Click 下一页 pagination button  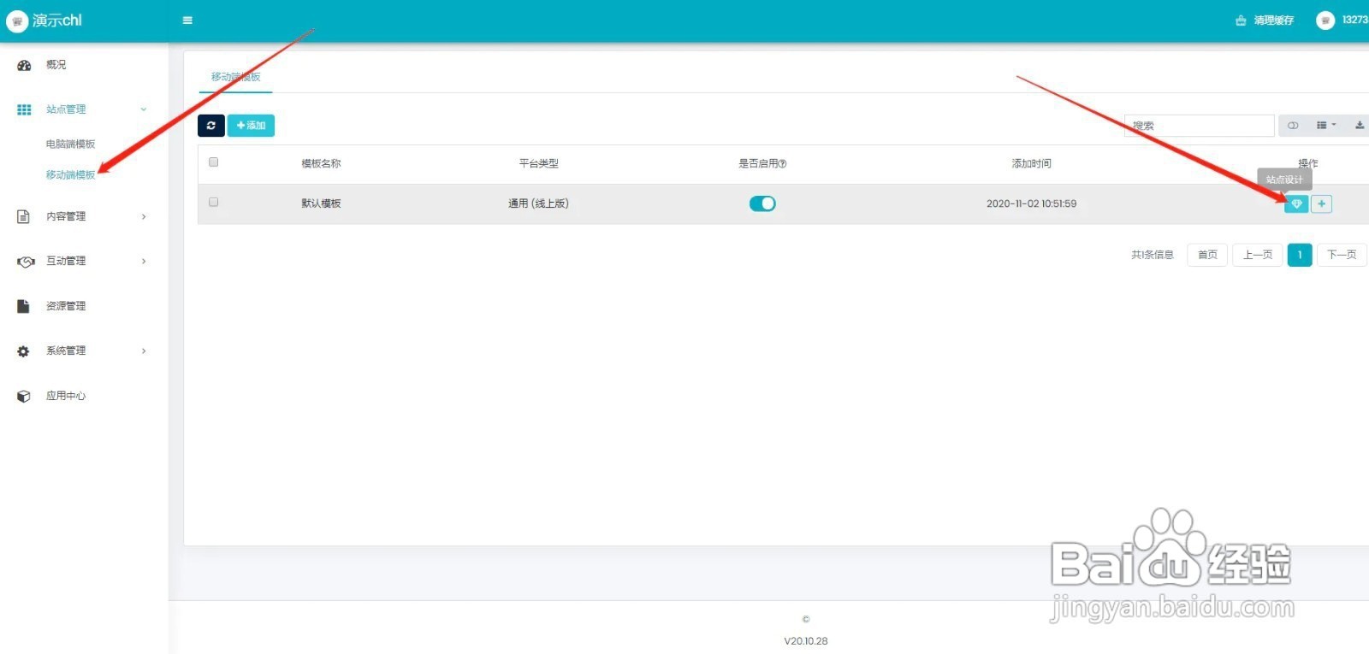pos(1341,255)
